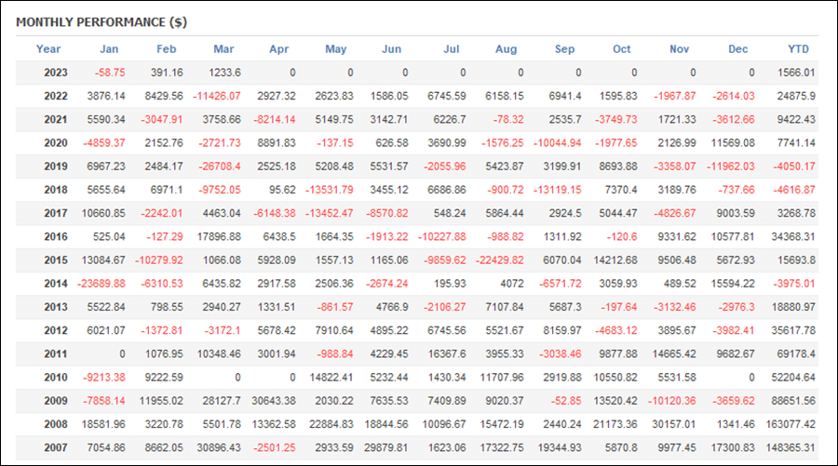
Task: Click the 2008 YTD value 163077.42
Action: (x=791, y=424)
